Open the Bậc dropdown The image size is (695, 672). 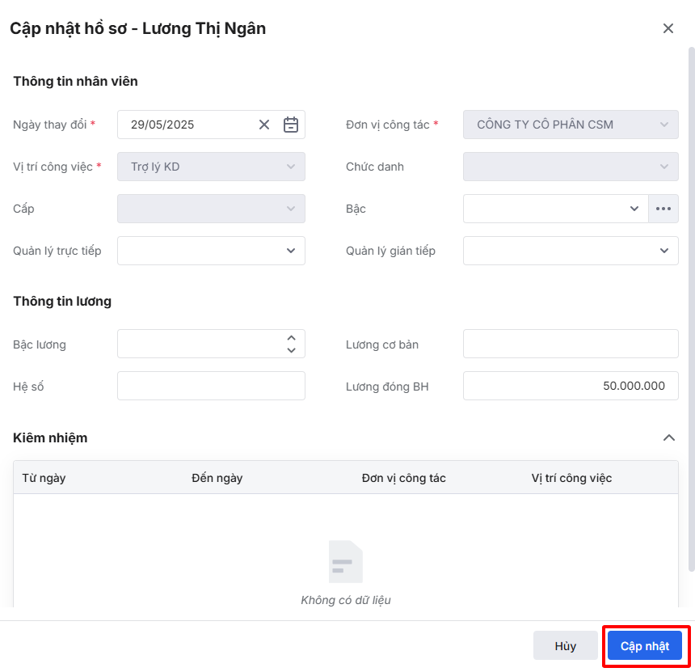coord(555,209)
